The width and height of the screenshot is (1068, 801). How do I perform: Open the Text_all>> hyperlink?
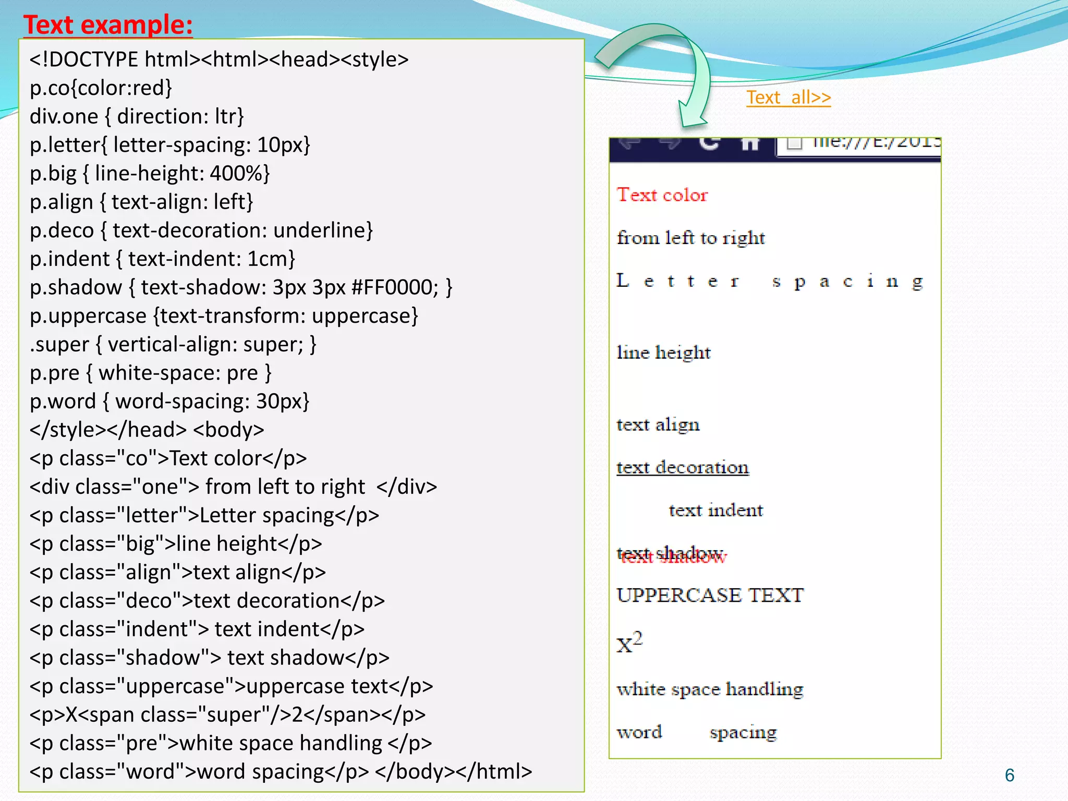(788, 98)
